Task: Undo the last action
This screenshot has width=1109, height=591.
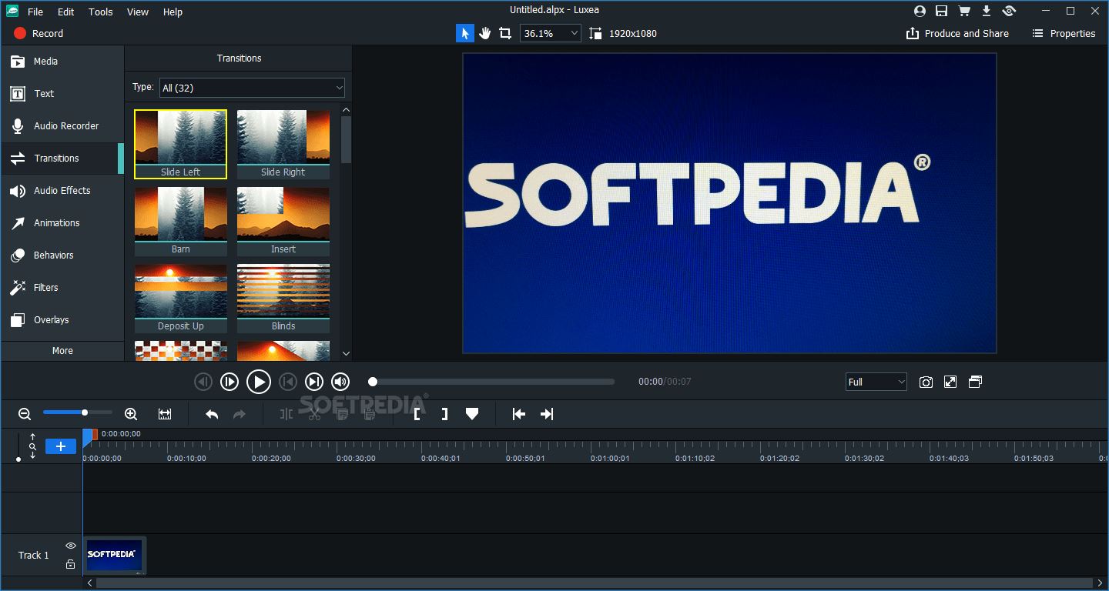Action: pyautogui.click(x=212, y=414)
